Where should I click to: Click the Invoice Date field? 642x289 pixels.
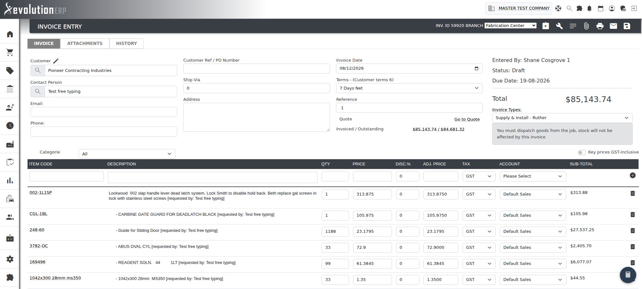[409, 68]
